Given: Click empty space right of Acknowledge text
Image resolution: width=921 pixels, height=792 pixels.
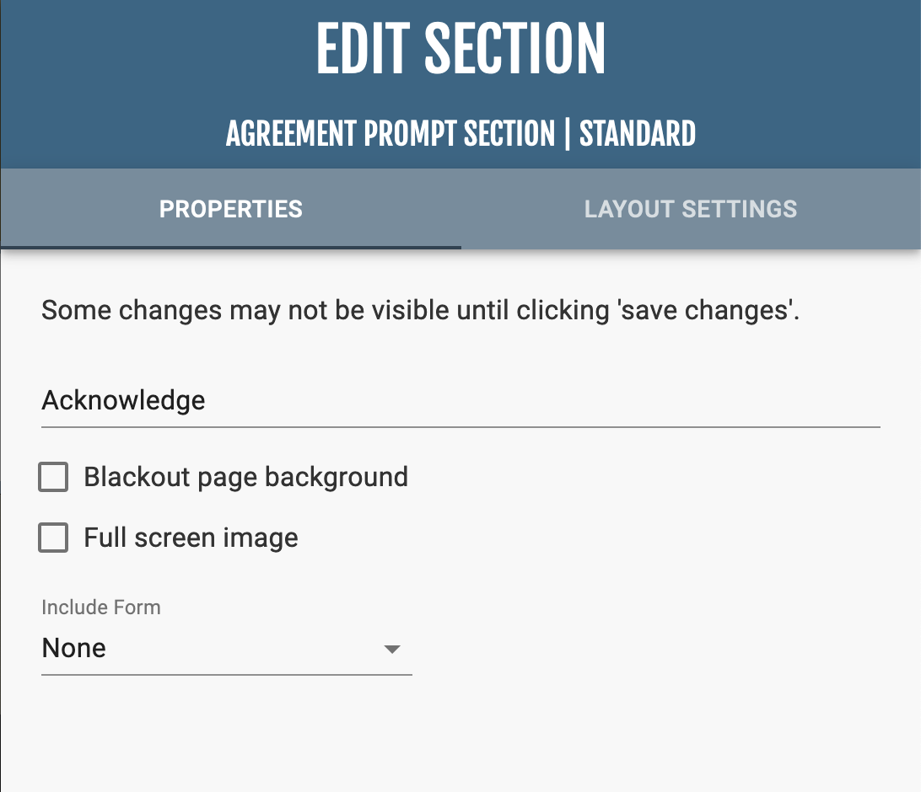Looking at the screenshot, I should [590, 401].
